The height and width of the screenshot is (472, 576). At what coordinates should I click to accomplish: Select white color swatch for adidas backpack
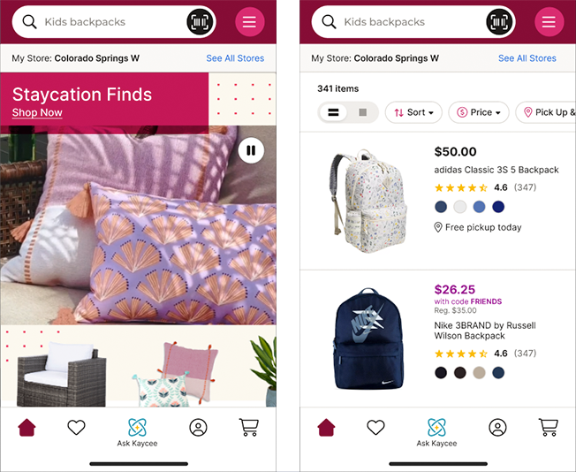[x=460, y=207]
